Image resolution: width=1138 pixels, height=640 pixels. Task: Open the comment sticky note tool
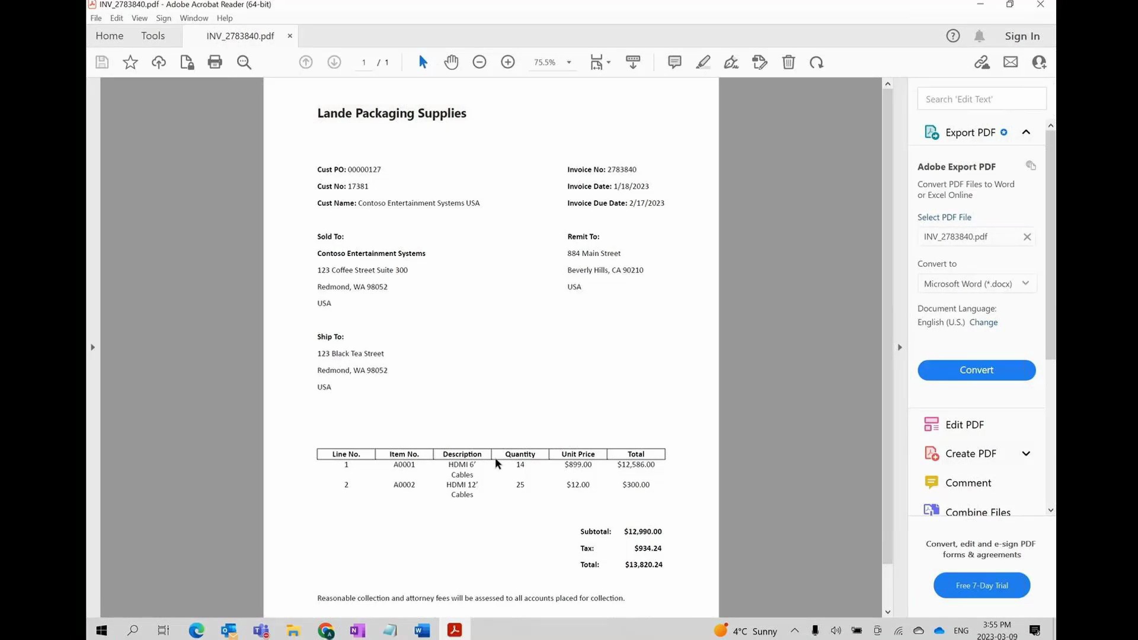pyautogui.click(x=675, y=62)
